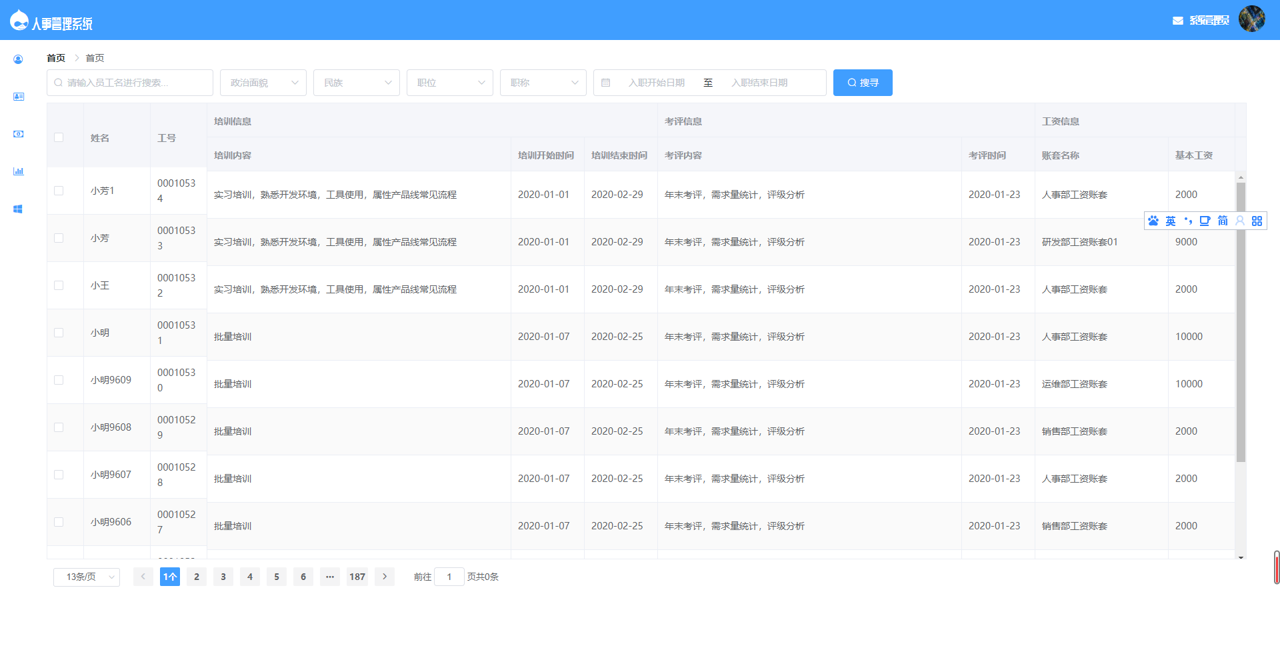This screenshot has height=646, width=1280.
Task: Go to the next page arrow
Action: pyautogui.click(x=385, y=577)
